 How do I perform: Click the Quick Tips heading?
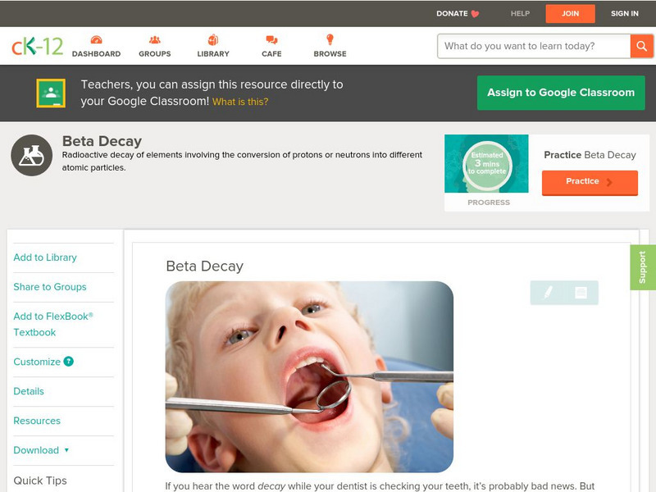(x=40, y=481)
